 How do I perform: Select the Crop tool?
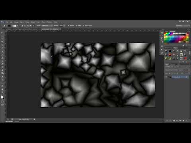tap(2, 45)
